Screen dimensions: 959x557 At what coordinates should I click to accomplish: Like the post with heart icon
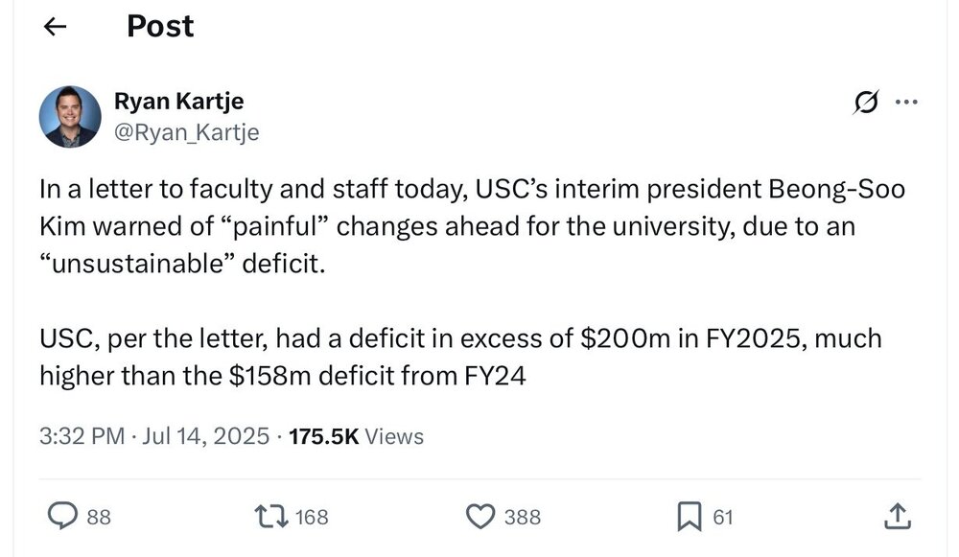479,517
